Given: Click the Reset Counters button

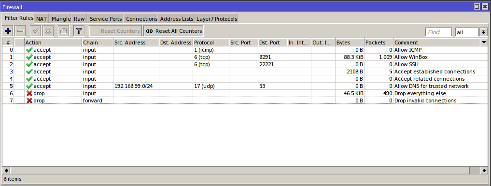Looking at the screenshot, I should click(115, 31).
